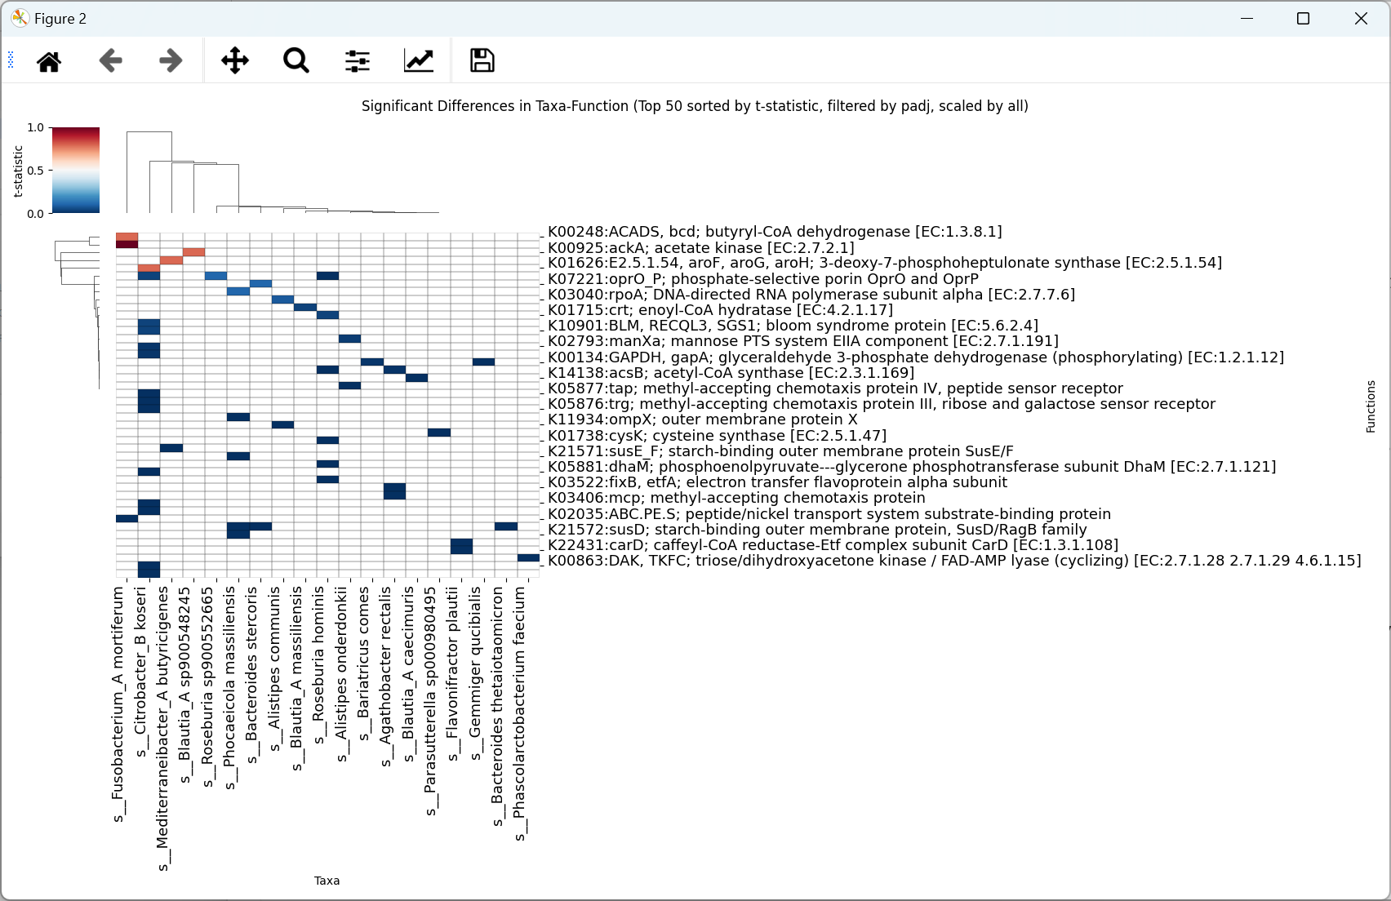Click the Functions y-axis title
Screen dimensions: 1391x901
pos(1371,406)
